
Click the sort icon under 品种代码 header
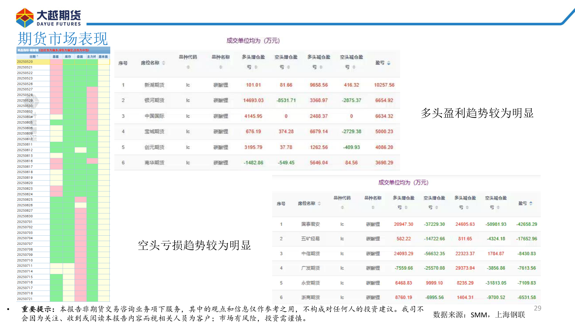click(188, 67)
